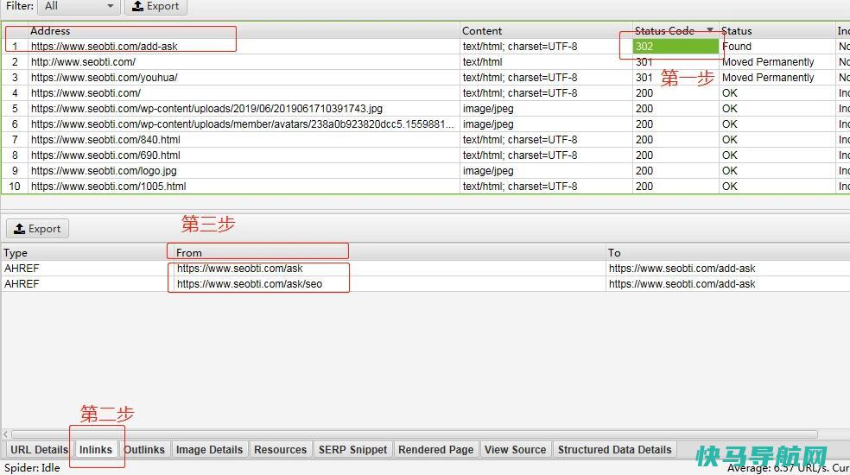Image resolution: width=850 pixels, height=475 pixels.
Task: Open the Rendered Page tab
Action: [436, 449]
